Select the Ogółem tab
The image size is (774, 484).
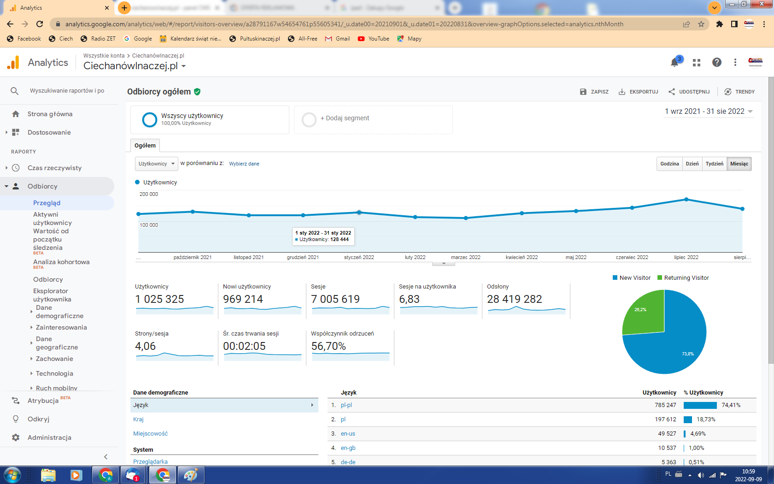coord(145,146)
